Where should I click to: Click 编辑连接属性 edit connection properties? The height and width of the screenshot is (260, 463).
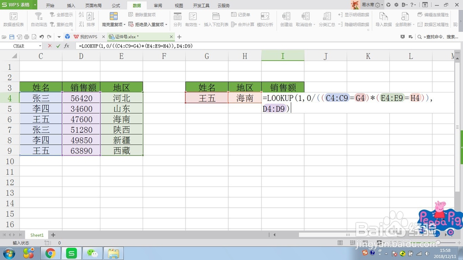click(x=433, y=15)
